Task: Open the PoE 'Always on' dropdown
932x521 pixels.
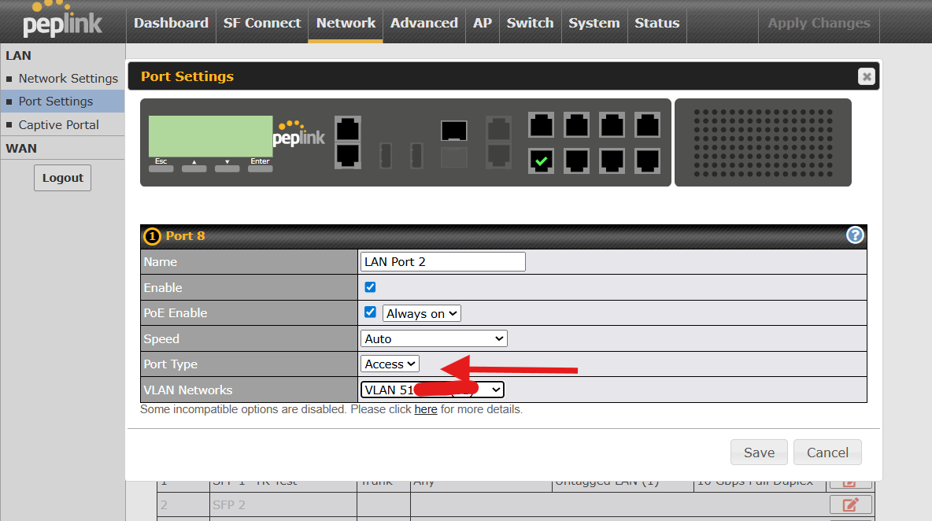Action: coord(421,313)
